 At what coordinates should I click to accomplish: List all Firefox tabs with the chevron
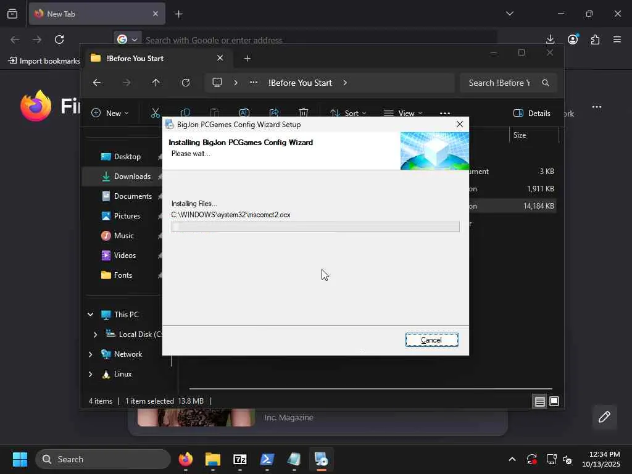tap(509, 14)
